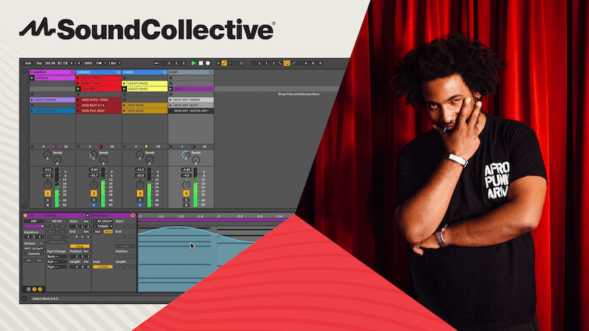The width and height of the screenshot is (589, 331).
Task: Toggle track 2 Drums activator
Action: [x=94, y=194]
